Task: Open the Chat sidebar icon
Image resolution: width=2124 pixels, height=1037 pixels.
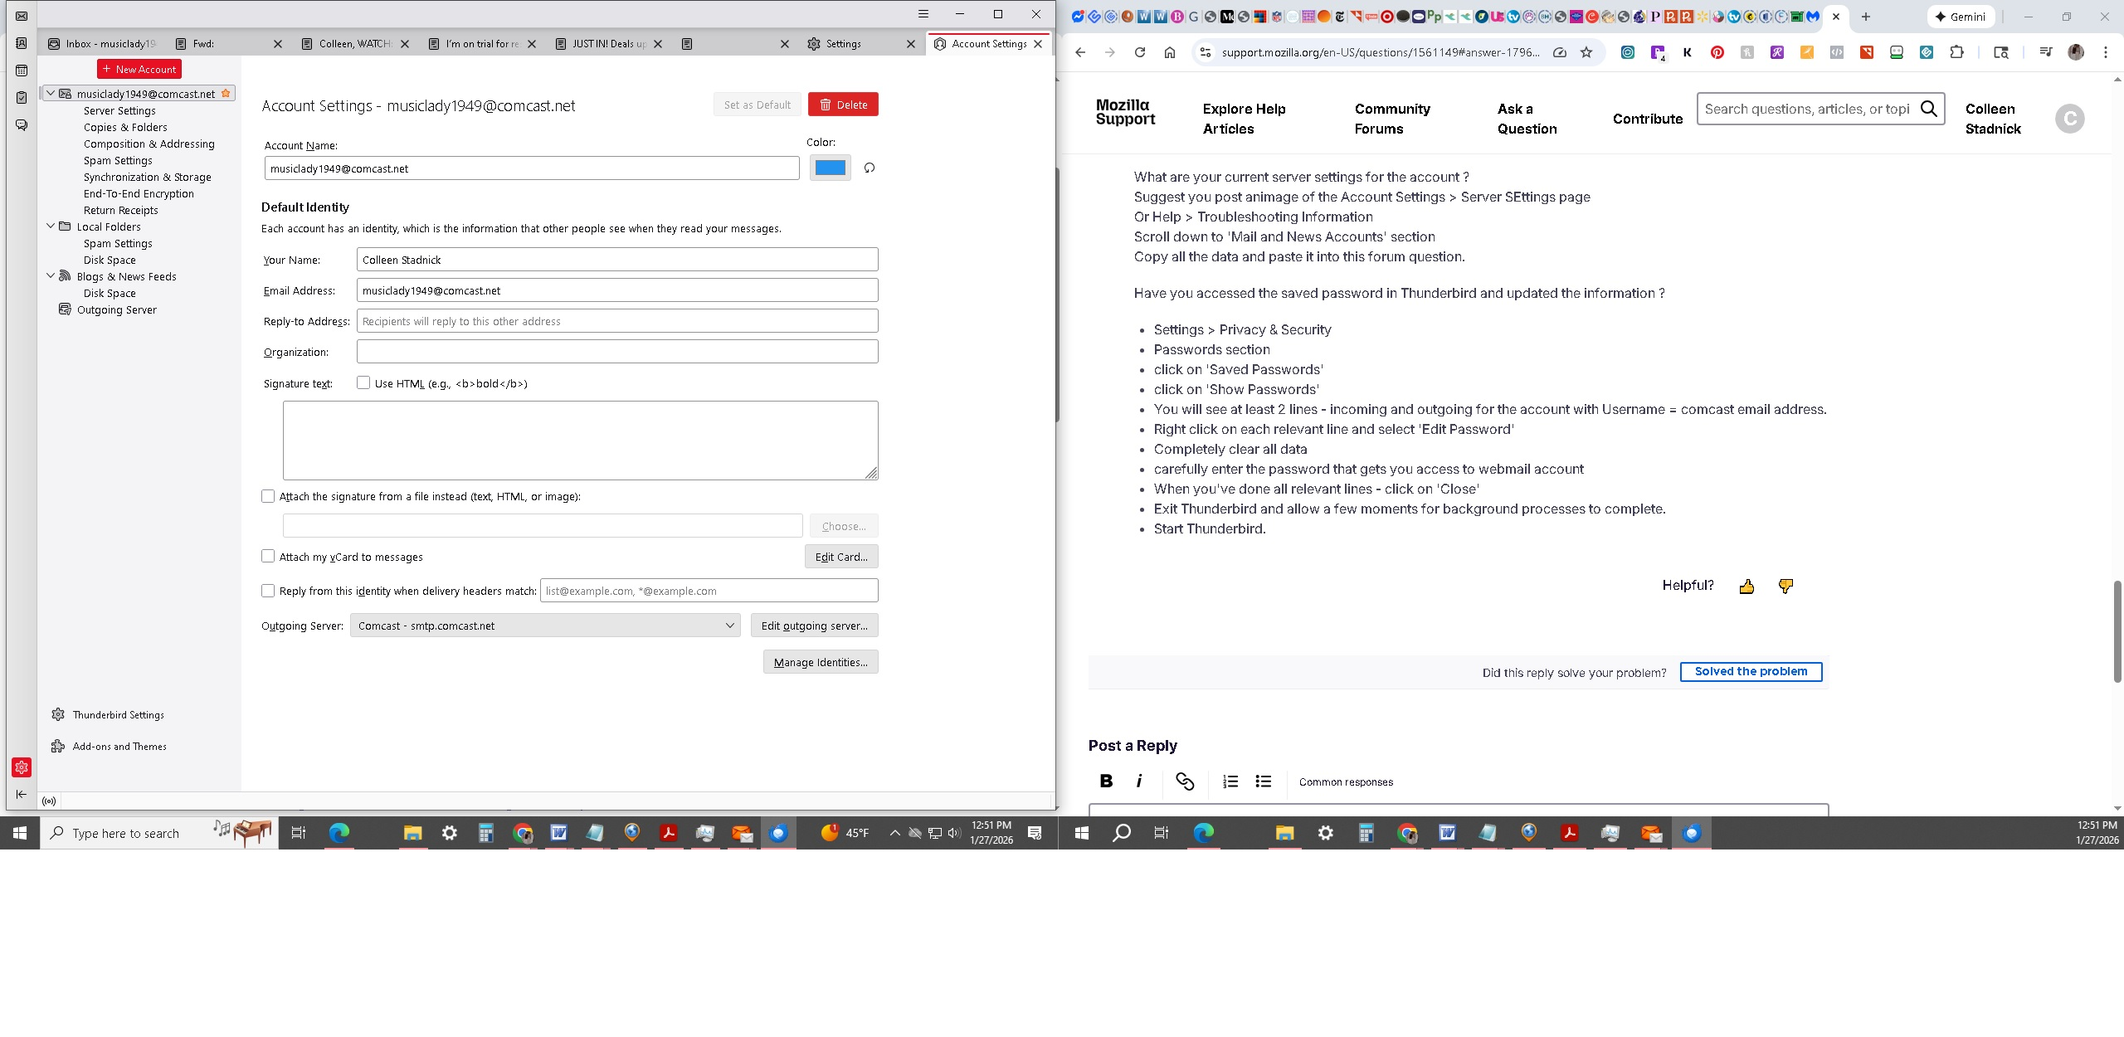Action: pos(22,125)
